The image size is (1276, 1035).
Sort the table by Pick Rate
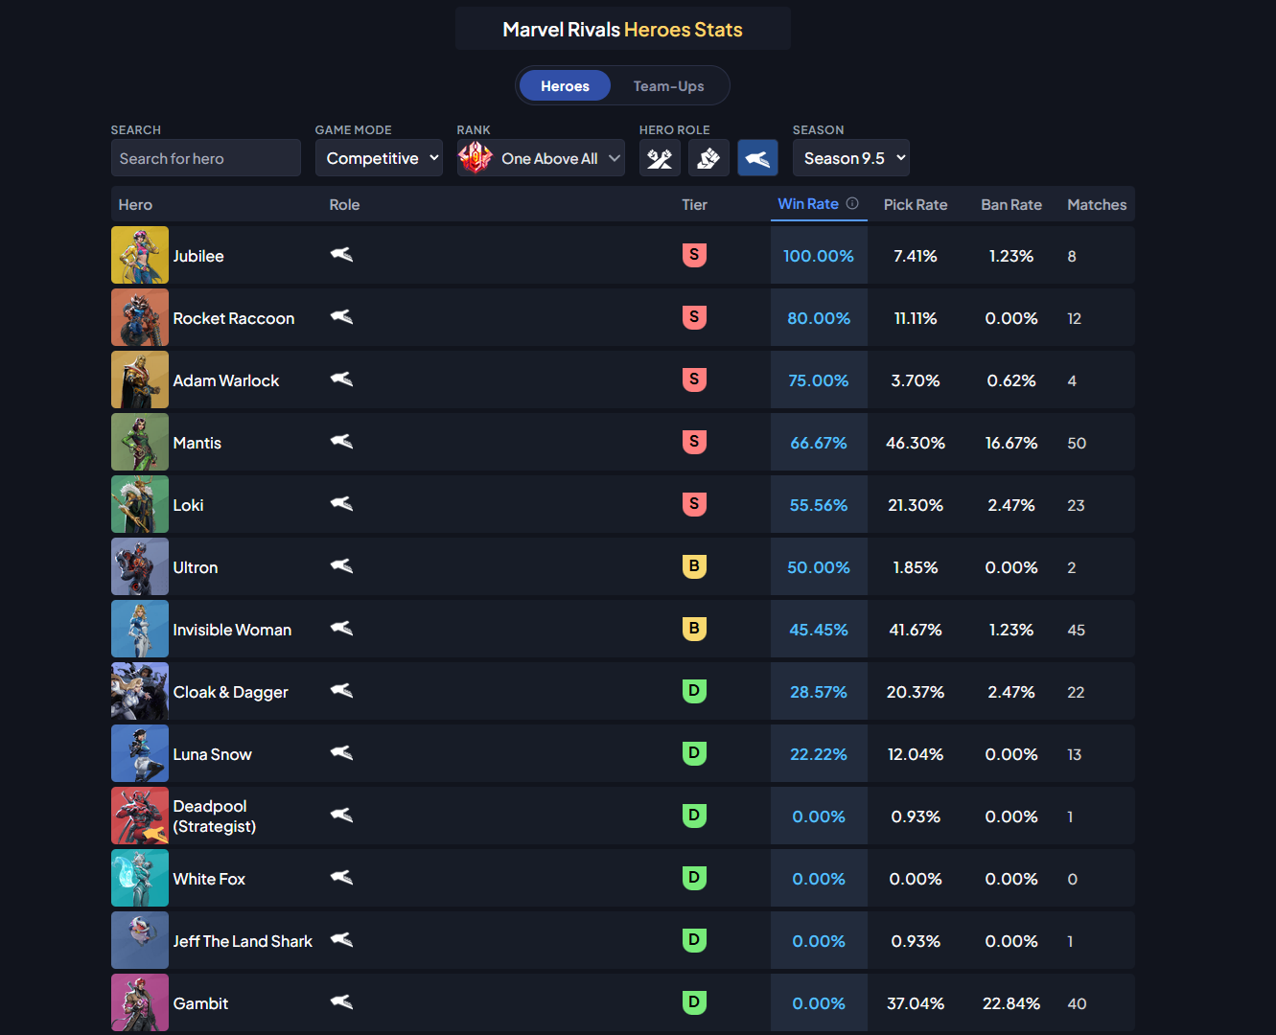pos(916,205)
